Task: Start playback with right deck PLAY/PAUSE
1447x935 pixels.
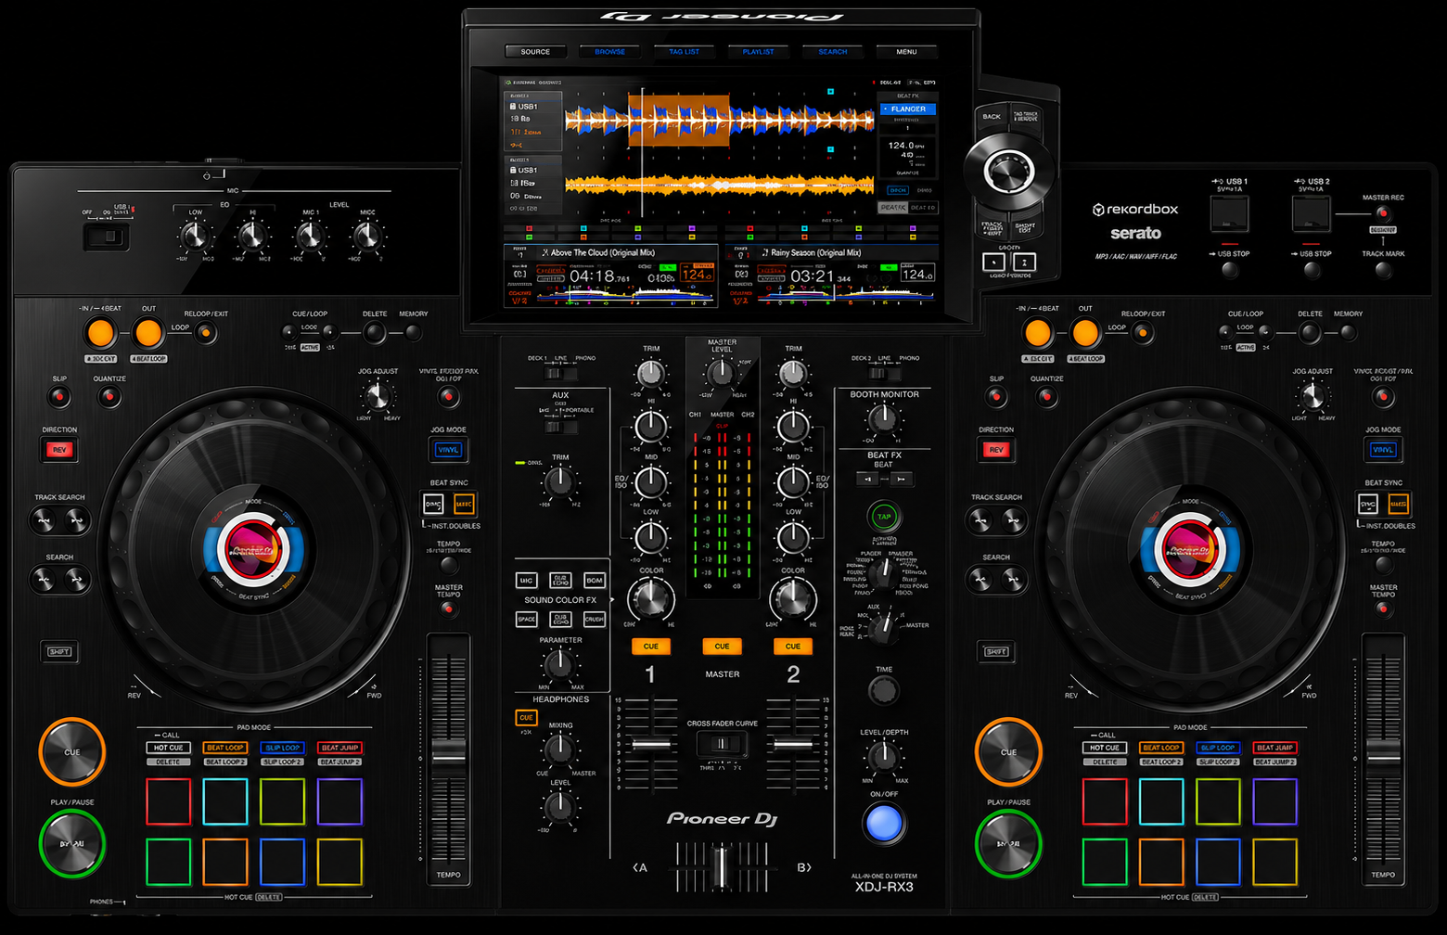Action: coord(1008,844)
